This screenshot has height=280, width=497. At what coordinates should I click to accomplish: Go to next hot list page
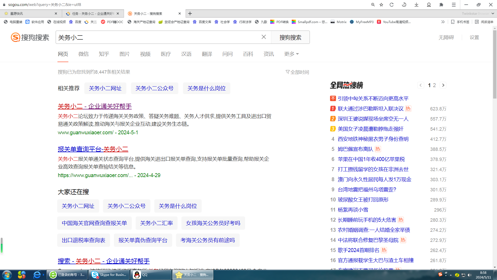coord(443,85)
